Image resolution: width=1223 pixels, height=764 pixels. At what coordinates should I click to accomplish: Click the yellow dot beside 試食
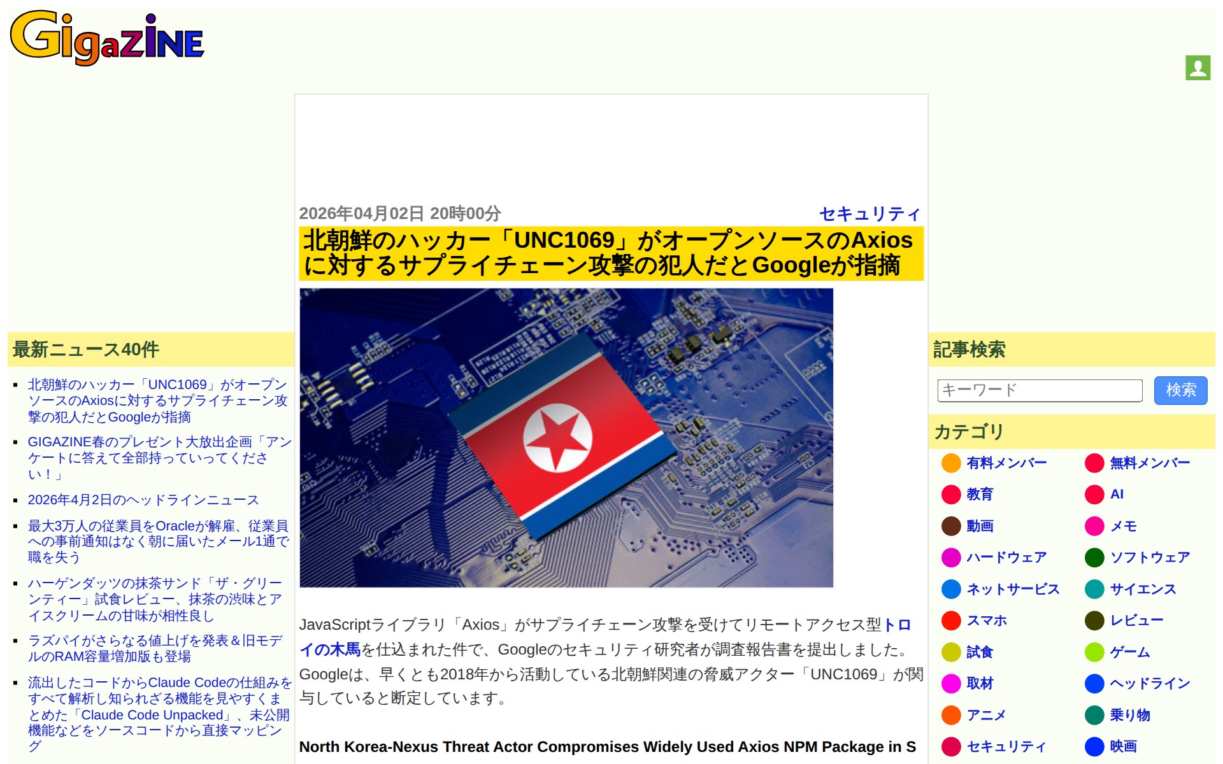(x=951, y=652)
